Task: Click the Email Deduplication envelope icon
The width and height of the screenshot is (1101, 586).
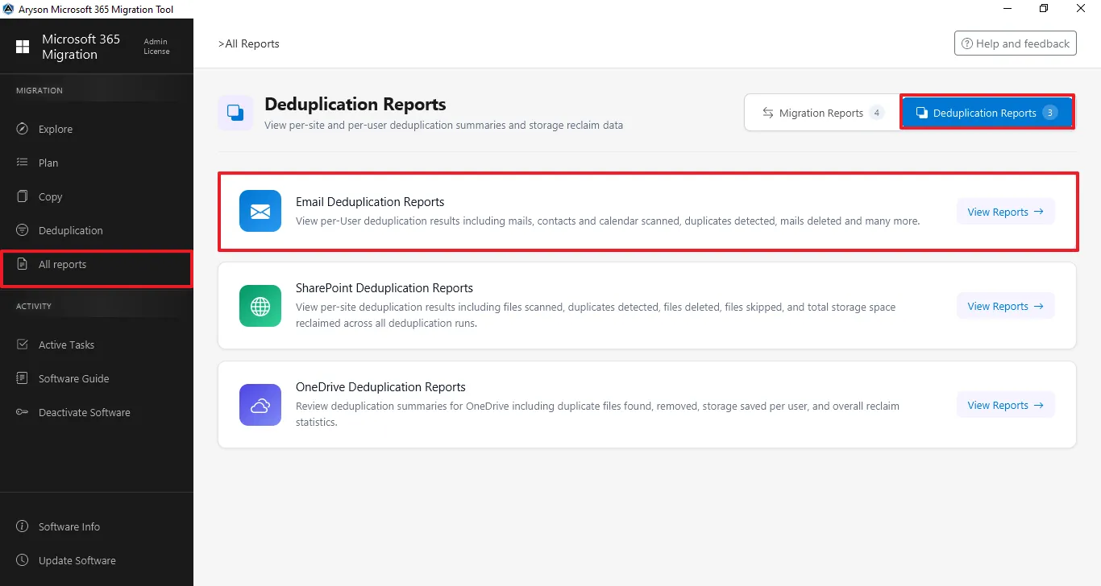Action: click(x=260, y=211)
